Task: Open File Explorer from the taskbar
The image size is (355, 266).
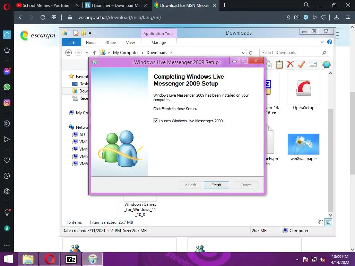Action: 28,259
